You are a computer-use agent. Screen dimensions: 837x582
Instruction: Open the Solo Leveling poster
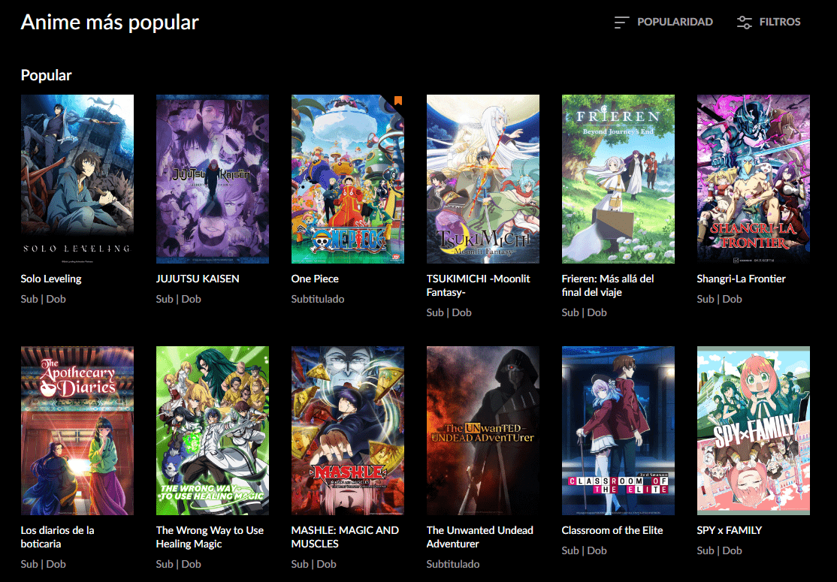(77, 179)
